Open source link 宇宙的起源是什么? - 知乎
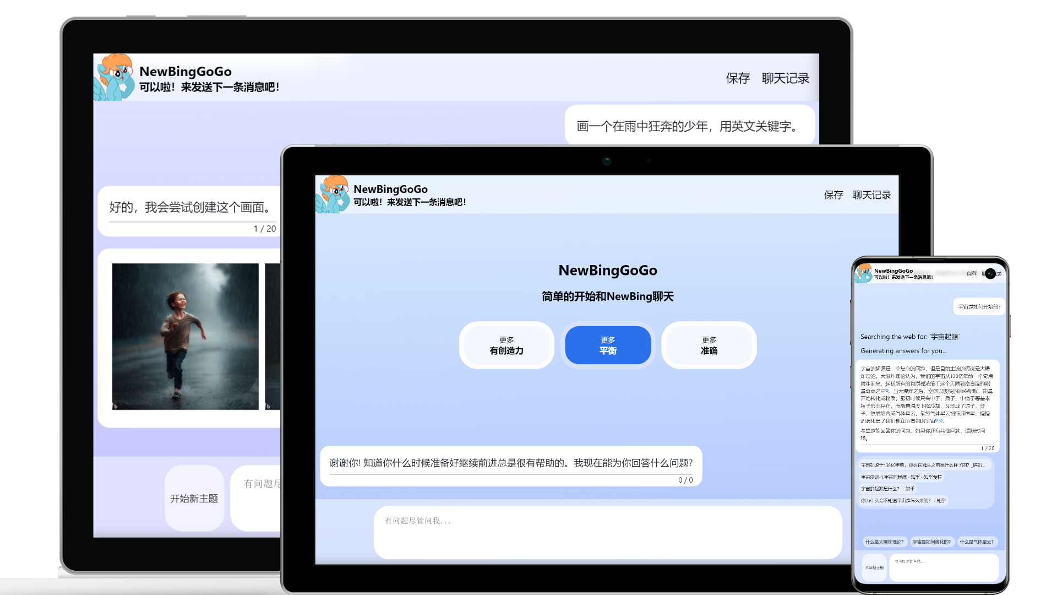The image size is (1057, 595). [887, 489]
